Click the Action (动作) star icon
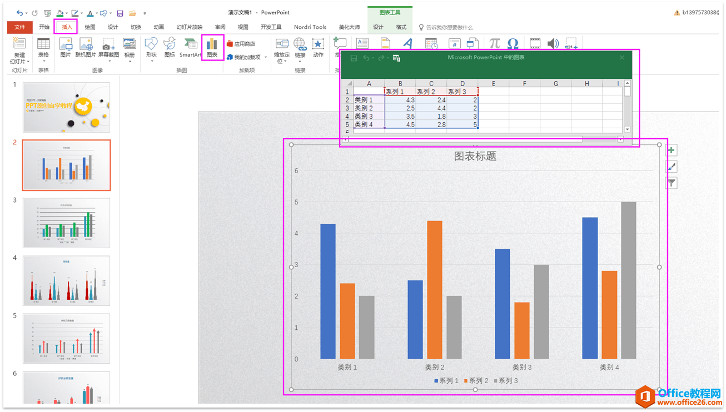 (x=318, y=47)
